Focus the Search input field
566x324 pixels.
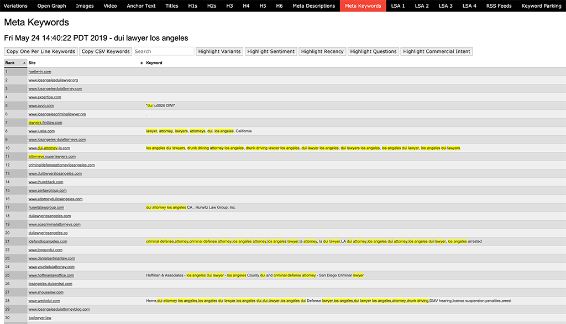tap(164, 51)
